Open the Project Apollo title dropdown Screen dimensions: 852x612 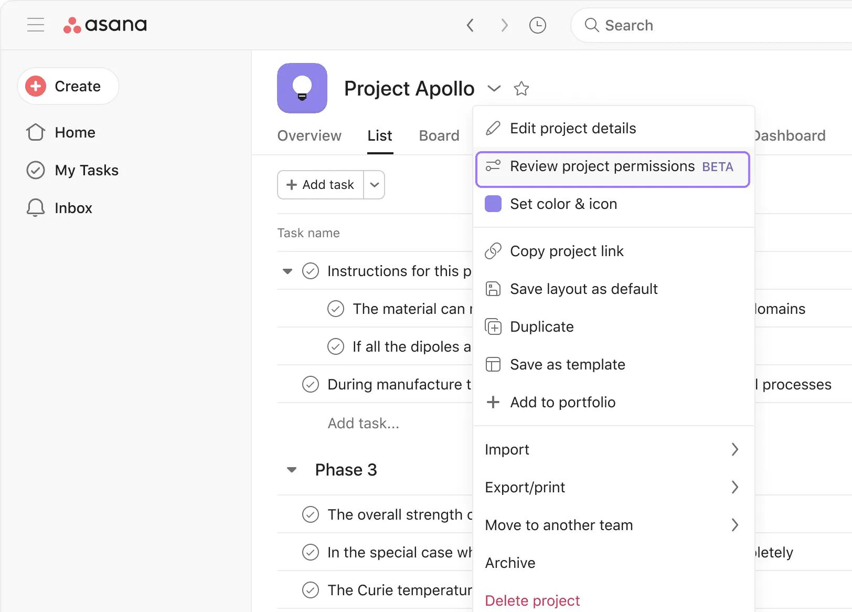494,89
